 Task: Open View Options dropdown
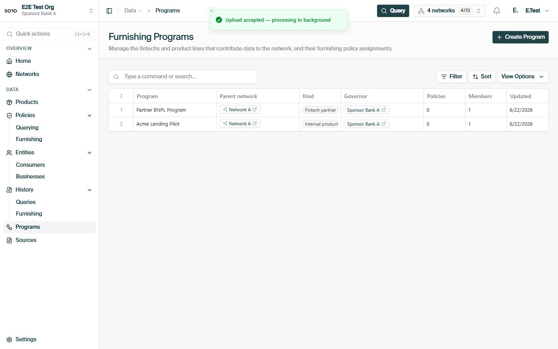coord(523,77)
